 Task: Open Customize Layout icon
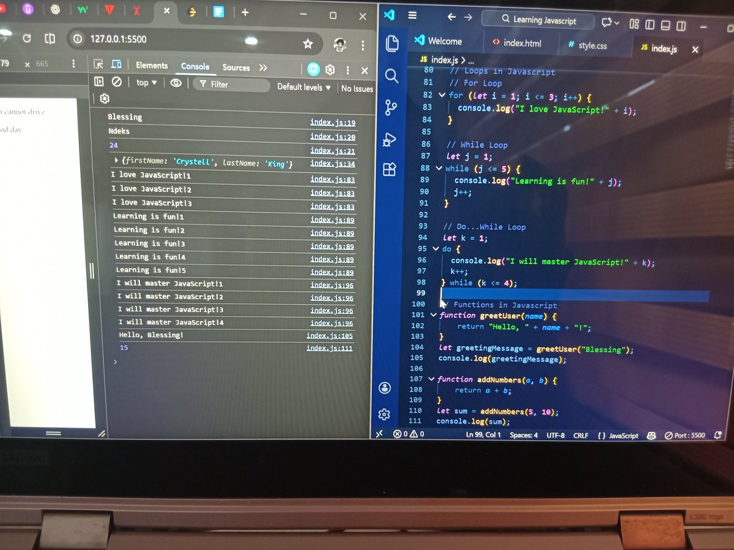pos(634,24)
